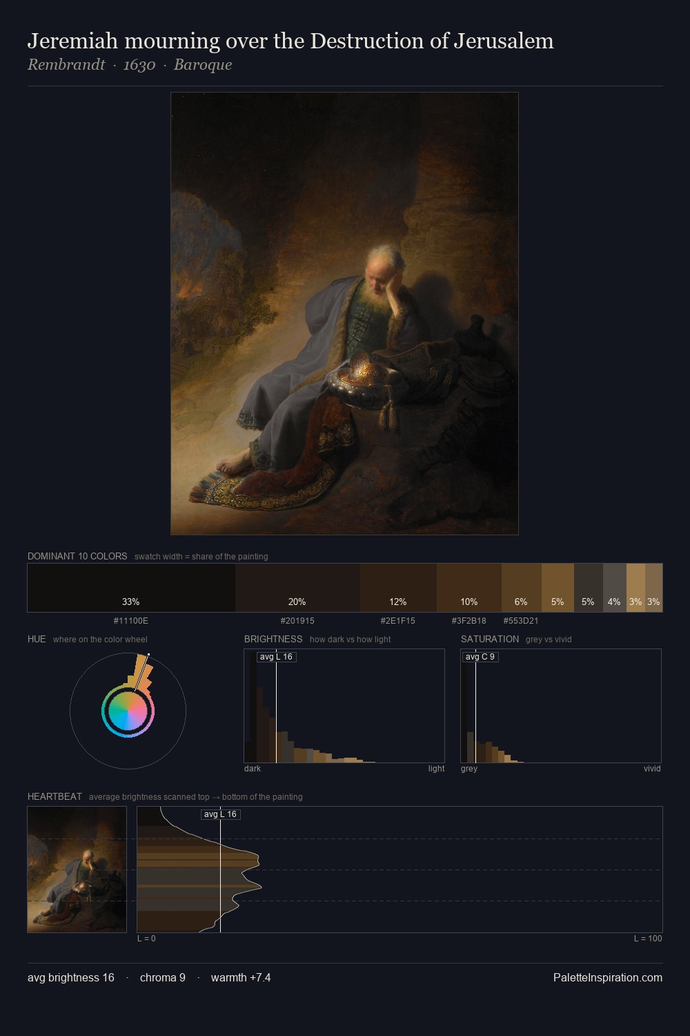Click the BRIGHTNESS section label

click(x=273, y=639)
